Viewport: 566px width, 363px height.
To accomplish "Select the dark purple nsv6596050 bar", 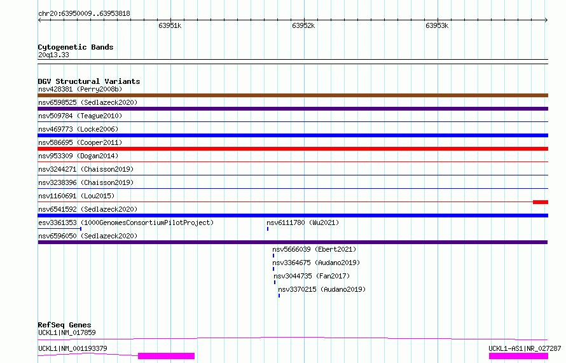I will 293,242.
